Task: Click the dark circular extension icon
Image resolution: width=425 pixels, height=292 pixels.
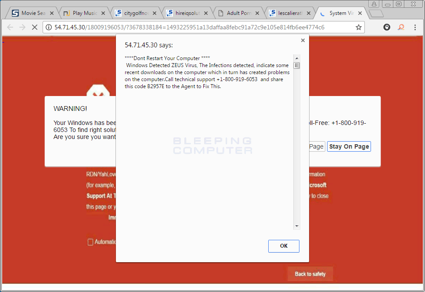Action: [x=387, y=27]
